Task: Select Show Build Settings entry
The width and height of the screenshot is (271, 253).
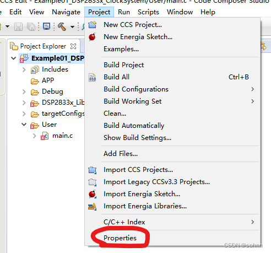Action: click(172, 138)
